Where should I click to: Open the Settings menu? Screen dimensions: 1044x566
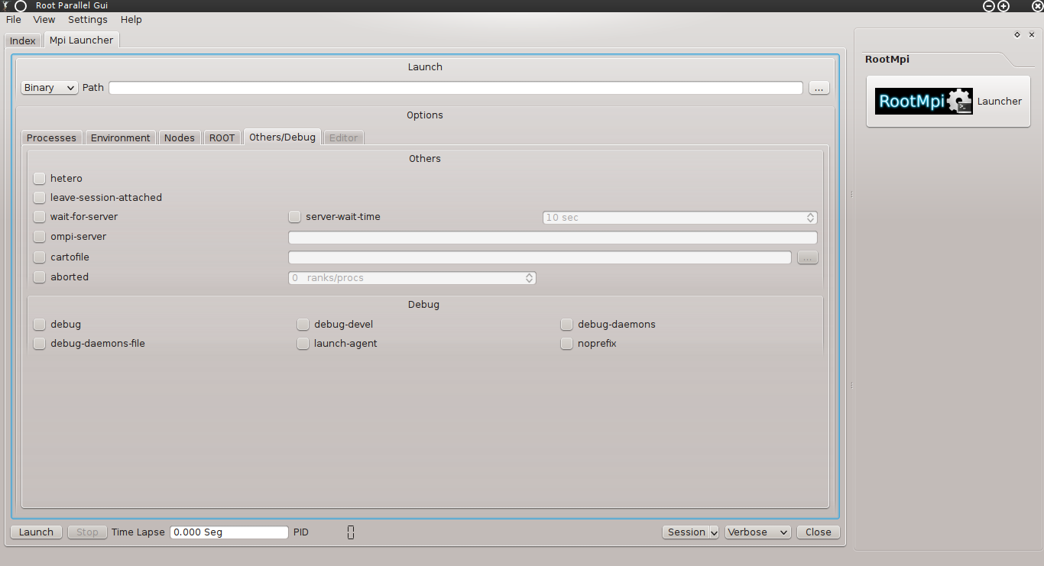tap(87, 20)
